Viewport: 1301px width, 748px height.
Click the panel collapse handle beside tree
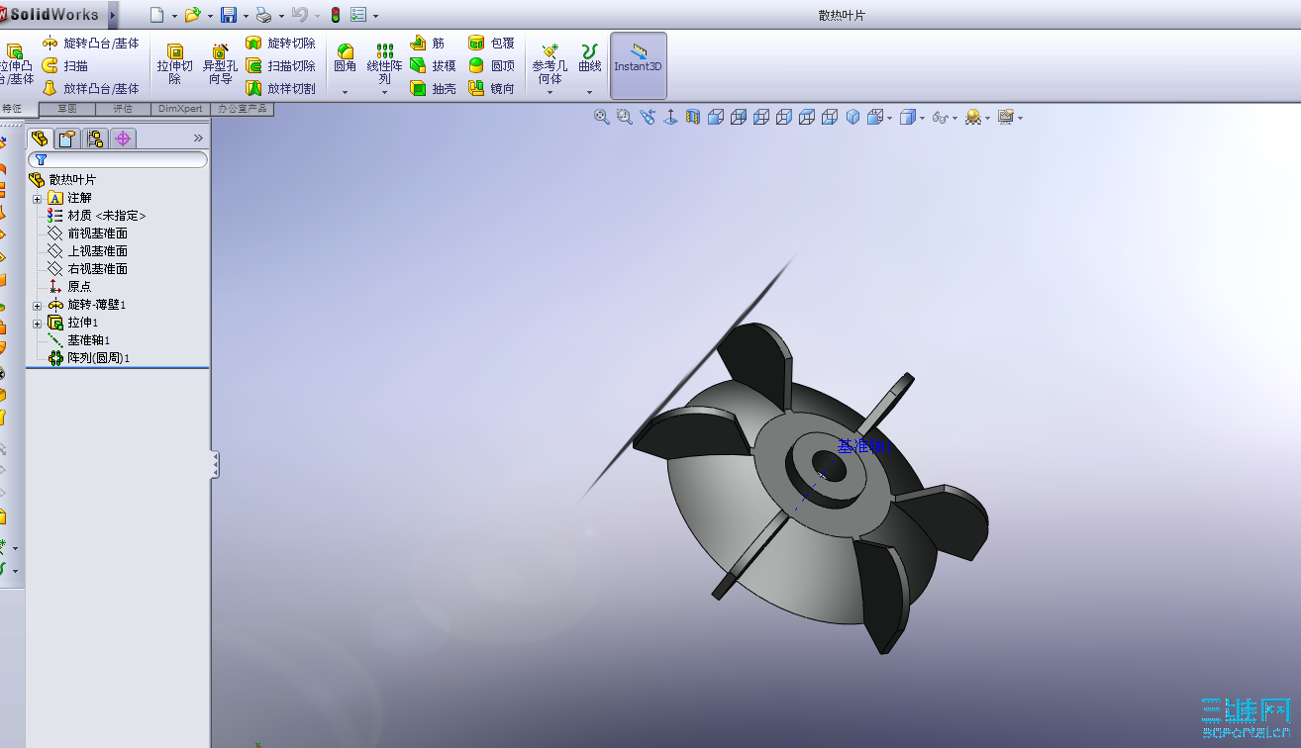coord(215,465)
